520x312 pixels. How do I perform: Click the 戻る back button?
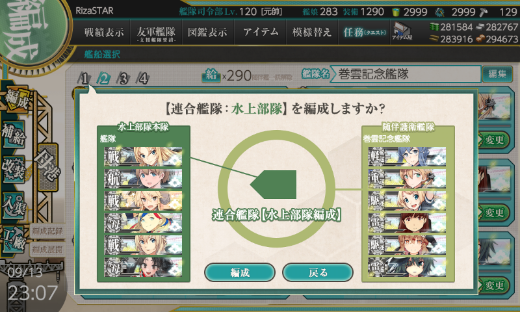318,272
